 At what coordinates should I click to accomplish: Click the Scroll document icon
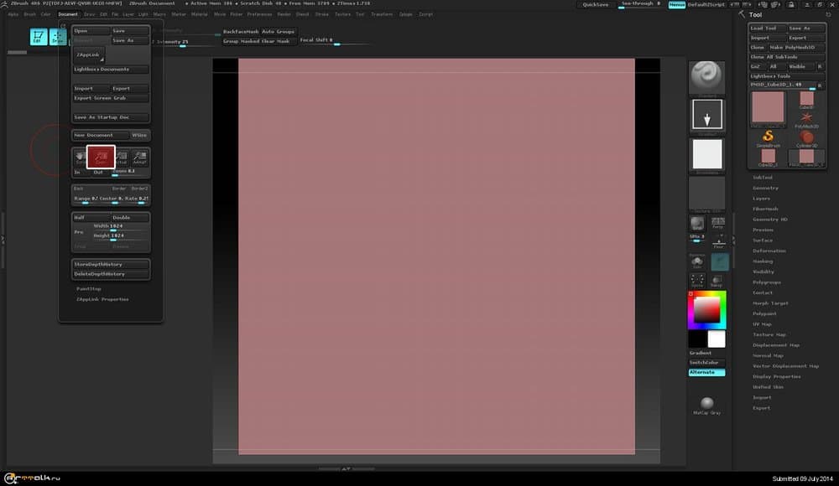coord(80,158)
